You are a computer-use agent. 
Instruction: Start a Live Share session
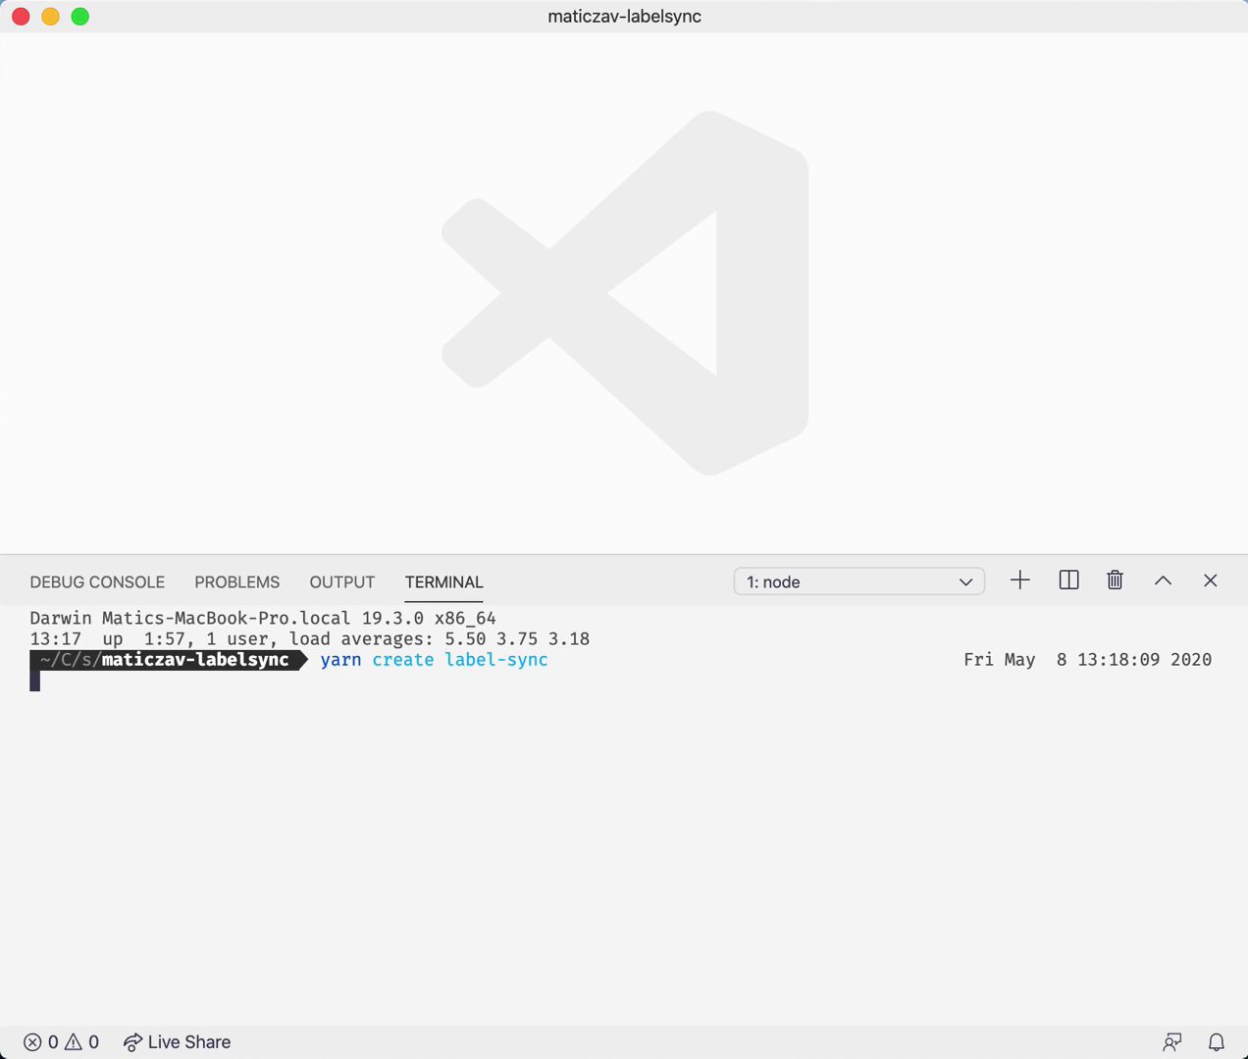[x=178, y=1042]
